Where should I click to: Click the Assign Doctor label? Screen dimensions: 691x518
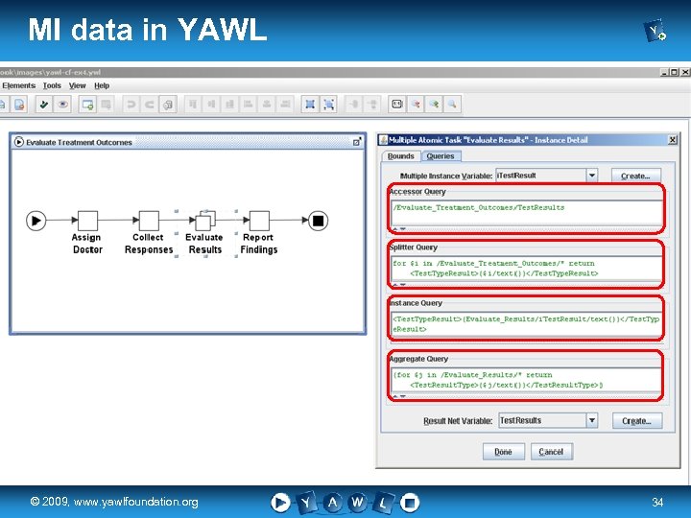[x=87, y=243]
